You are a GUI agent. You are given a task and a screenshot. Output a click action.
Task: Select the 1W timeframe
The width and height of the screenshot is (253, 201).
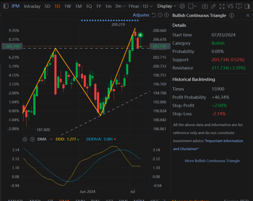click(x=68, y=6)
